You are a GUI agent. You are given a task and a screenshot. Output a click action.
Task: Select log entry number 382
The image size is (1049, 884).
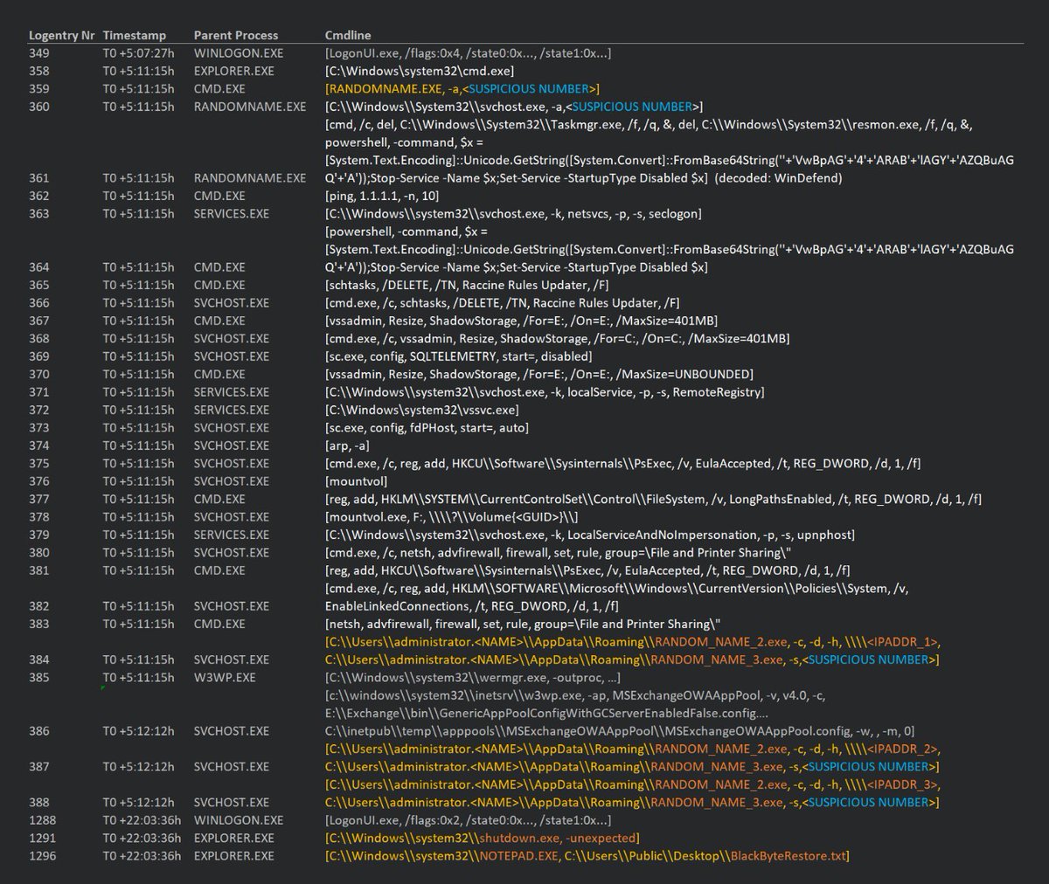39,607
